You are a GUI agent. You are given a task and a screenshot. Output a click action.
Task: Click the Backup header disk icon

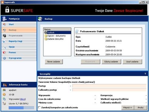(40, 19)
